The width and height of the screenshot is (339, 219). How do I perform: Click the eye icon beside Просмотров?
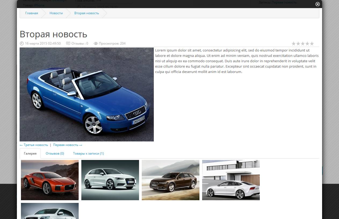coord(96,43)
